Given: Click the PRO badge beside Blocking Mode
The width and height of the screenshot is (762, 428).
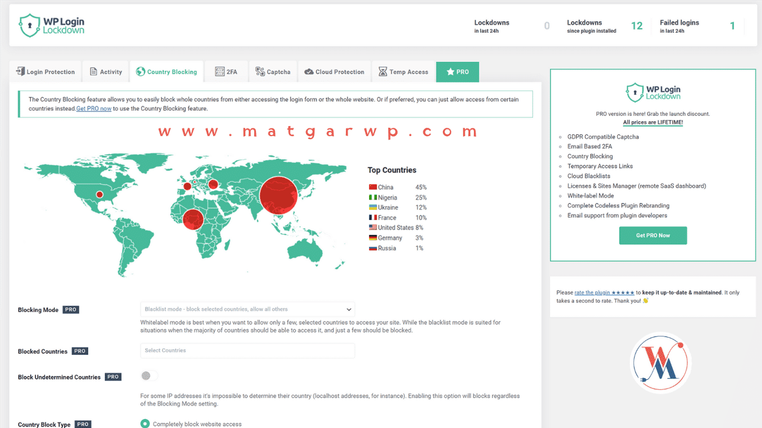Looking at the screenshot, I should 71,310.
